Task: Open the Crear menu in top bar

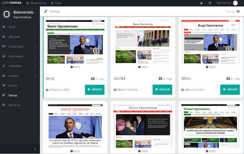Action: 57,3
